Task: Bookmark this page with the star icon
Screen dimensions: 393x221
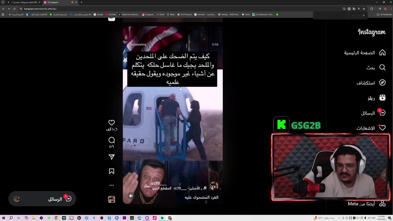Action: point(364,9)
